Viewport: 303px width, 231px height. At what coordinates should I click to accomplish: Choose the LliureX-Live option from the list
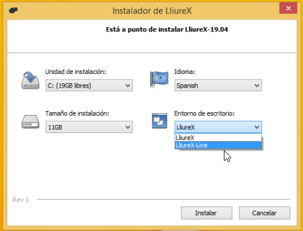point(218,145)
